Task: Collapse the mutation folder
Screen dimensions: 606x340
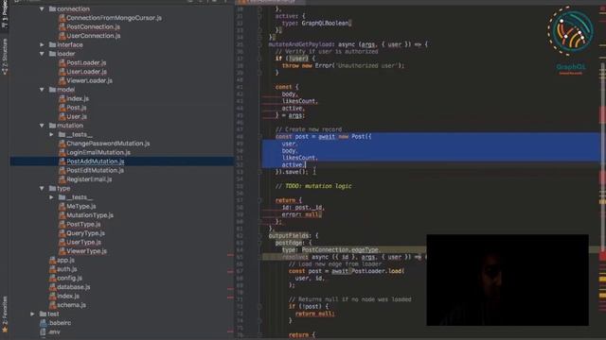Action: (42, 126)
